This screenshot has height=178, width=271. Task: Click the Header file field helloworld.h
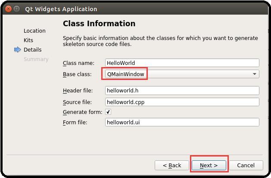click(182, 90)
